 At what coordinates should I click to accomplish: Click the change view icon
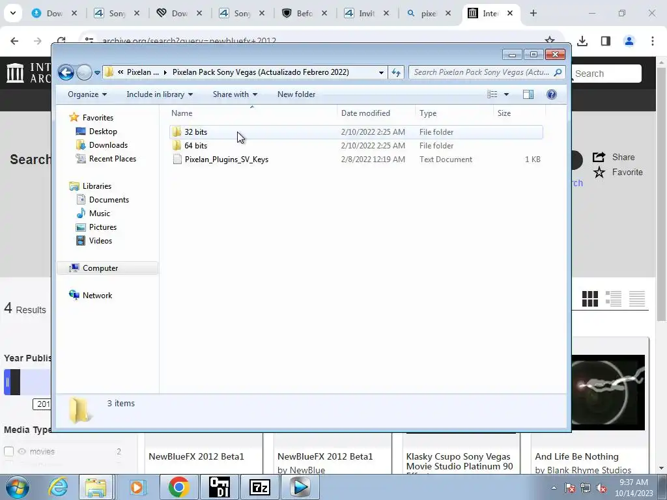coord(492,94)
